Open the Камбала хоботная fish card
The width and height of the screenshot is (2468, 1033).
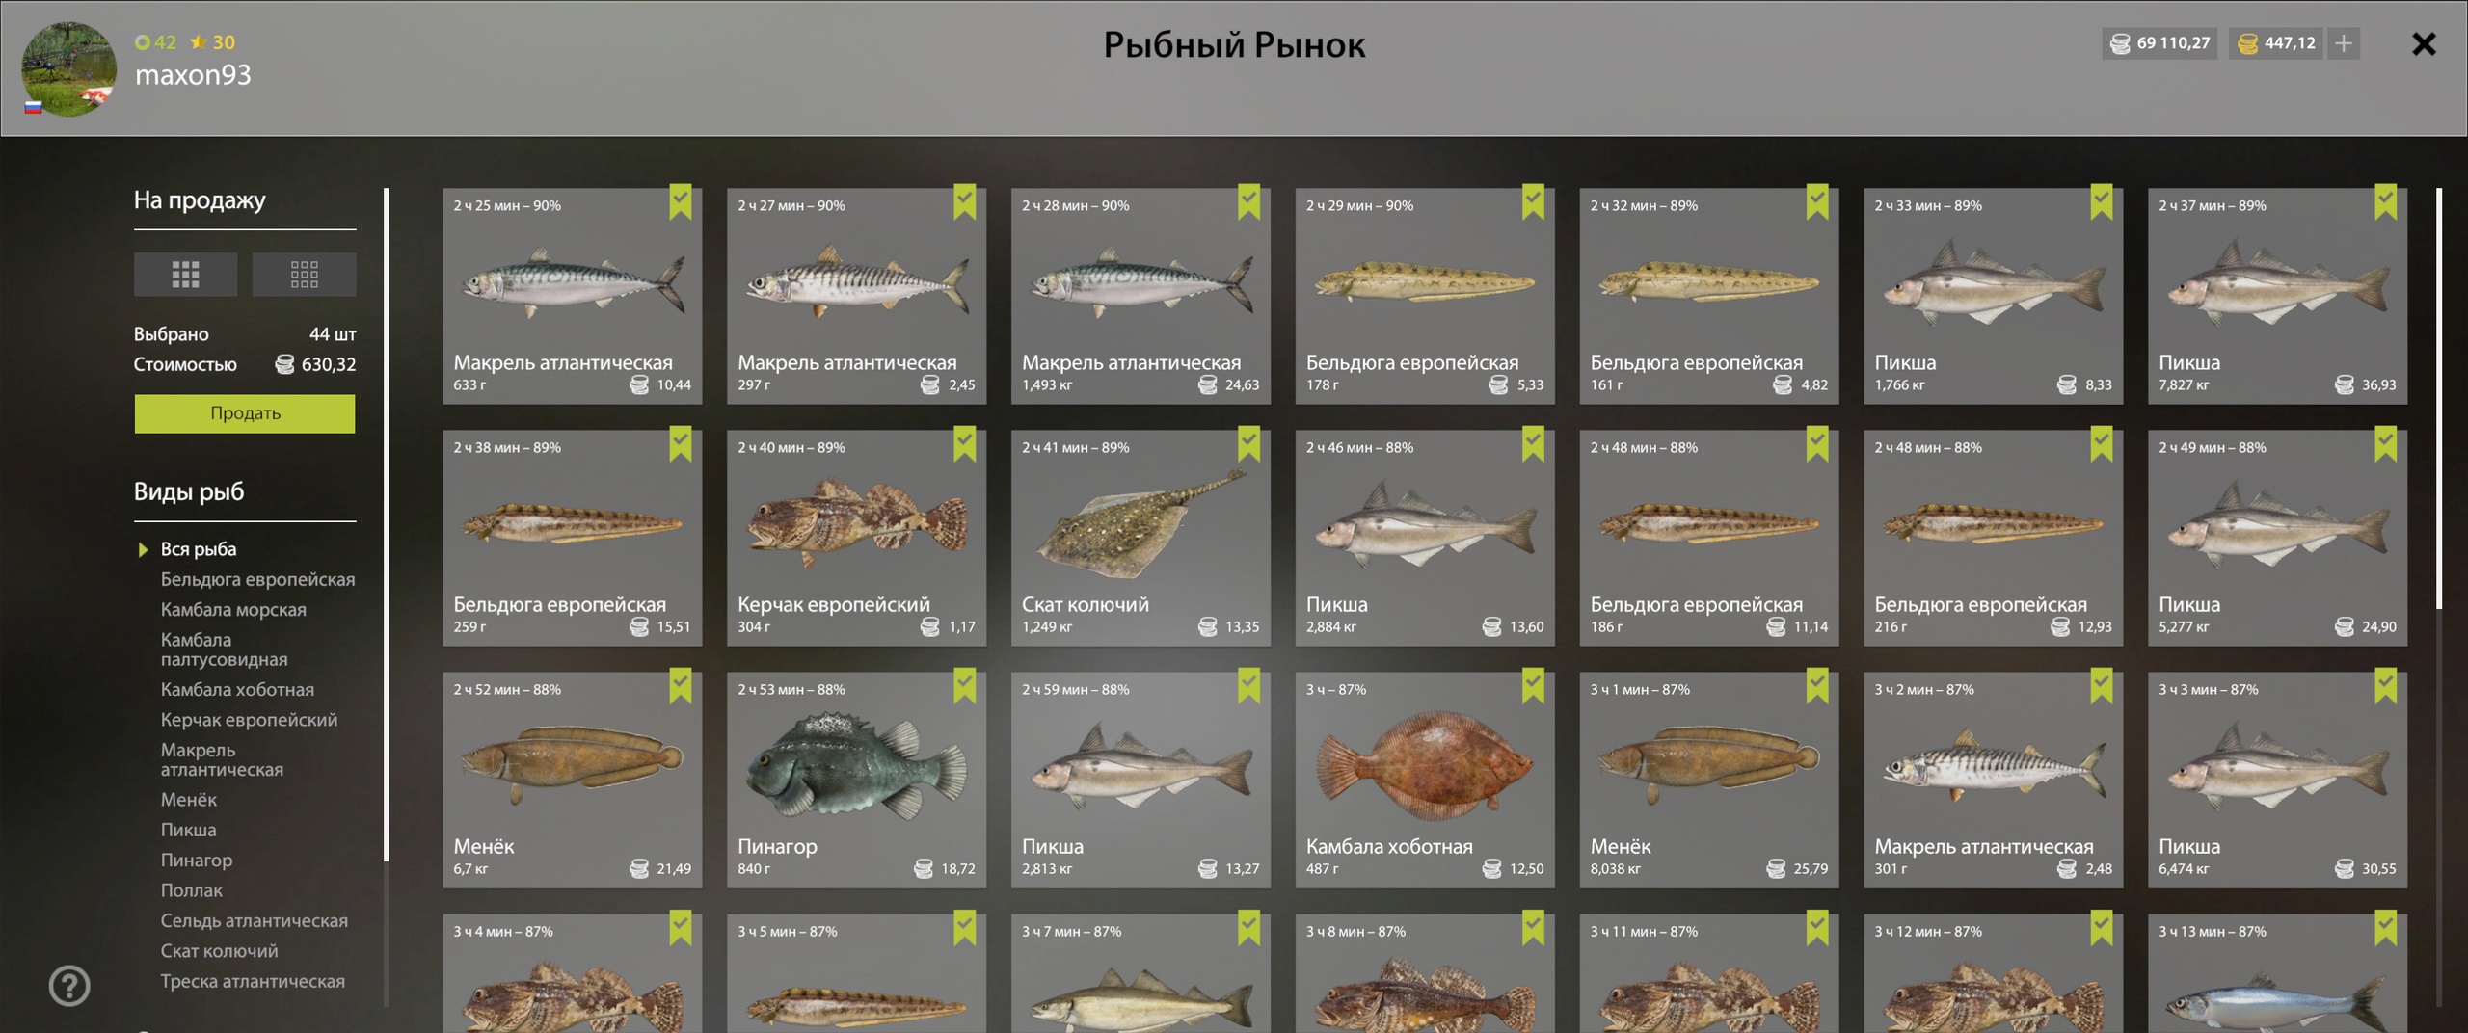click(1425, 780)
